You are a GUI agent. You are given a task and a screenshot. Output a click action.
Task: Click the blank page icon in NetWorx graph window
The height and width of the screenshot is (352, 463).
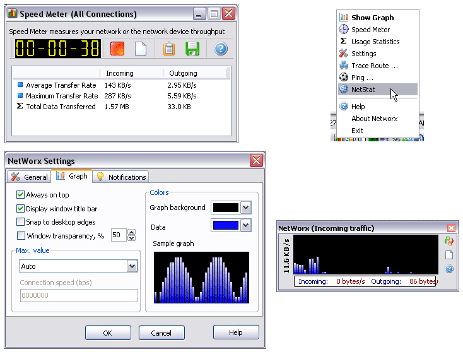(449, 255)
